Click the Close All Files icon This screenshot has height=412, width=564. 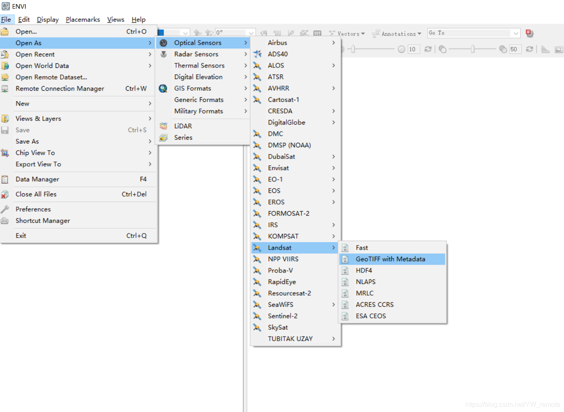point(5,194)
